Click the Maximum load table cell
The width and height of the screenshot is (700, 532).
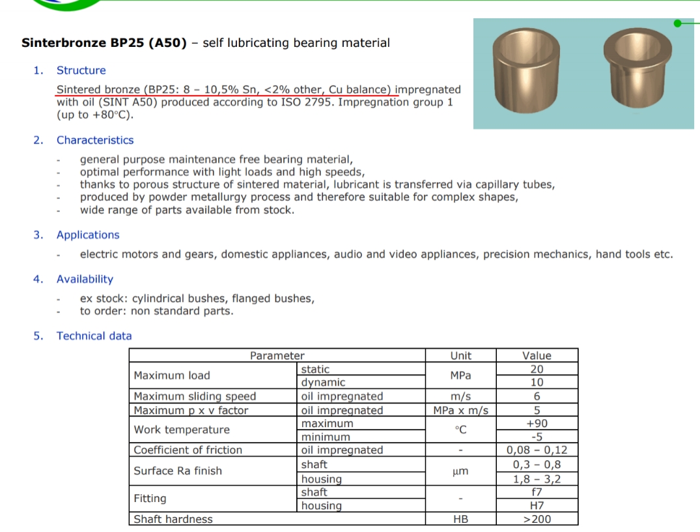click(x=213, y=375)
